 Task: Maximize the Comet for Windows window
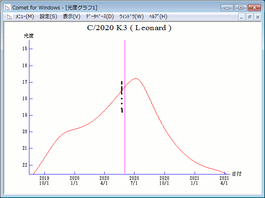(x=241, y=8)
